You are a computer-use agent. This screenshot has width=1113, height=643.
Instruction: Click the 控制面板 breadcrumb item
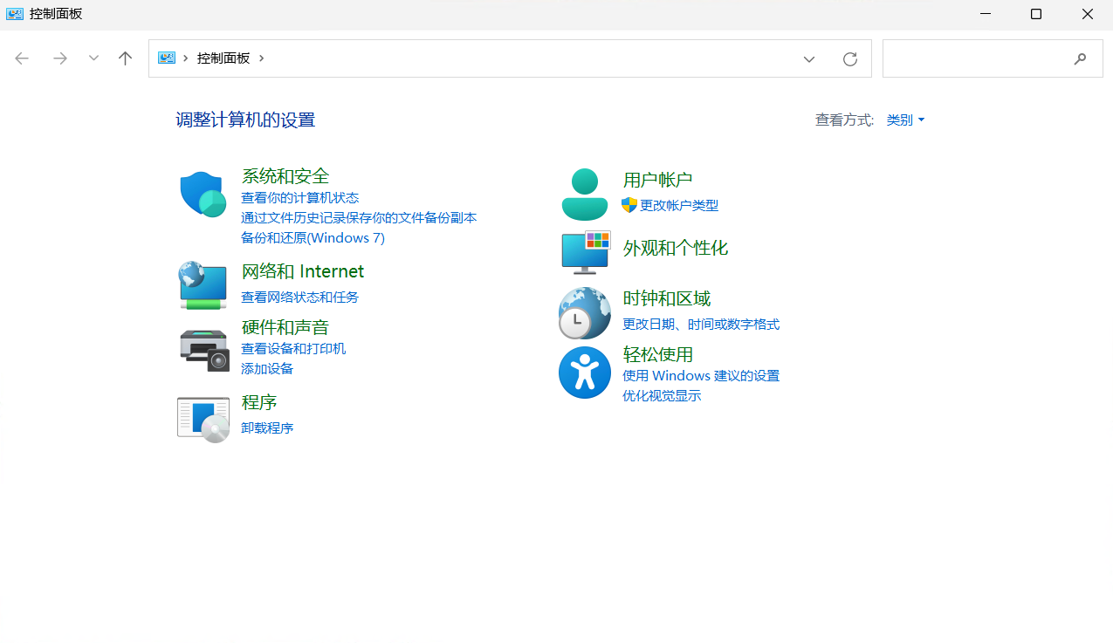pyautogui.click(x=223, y=58)
